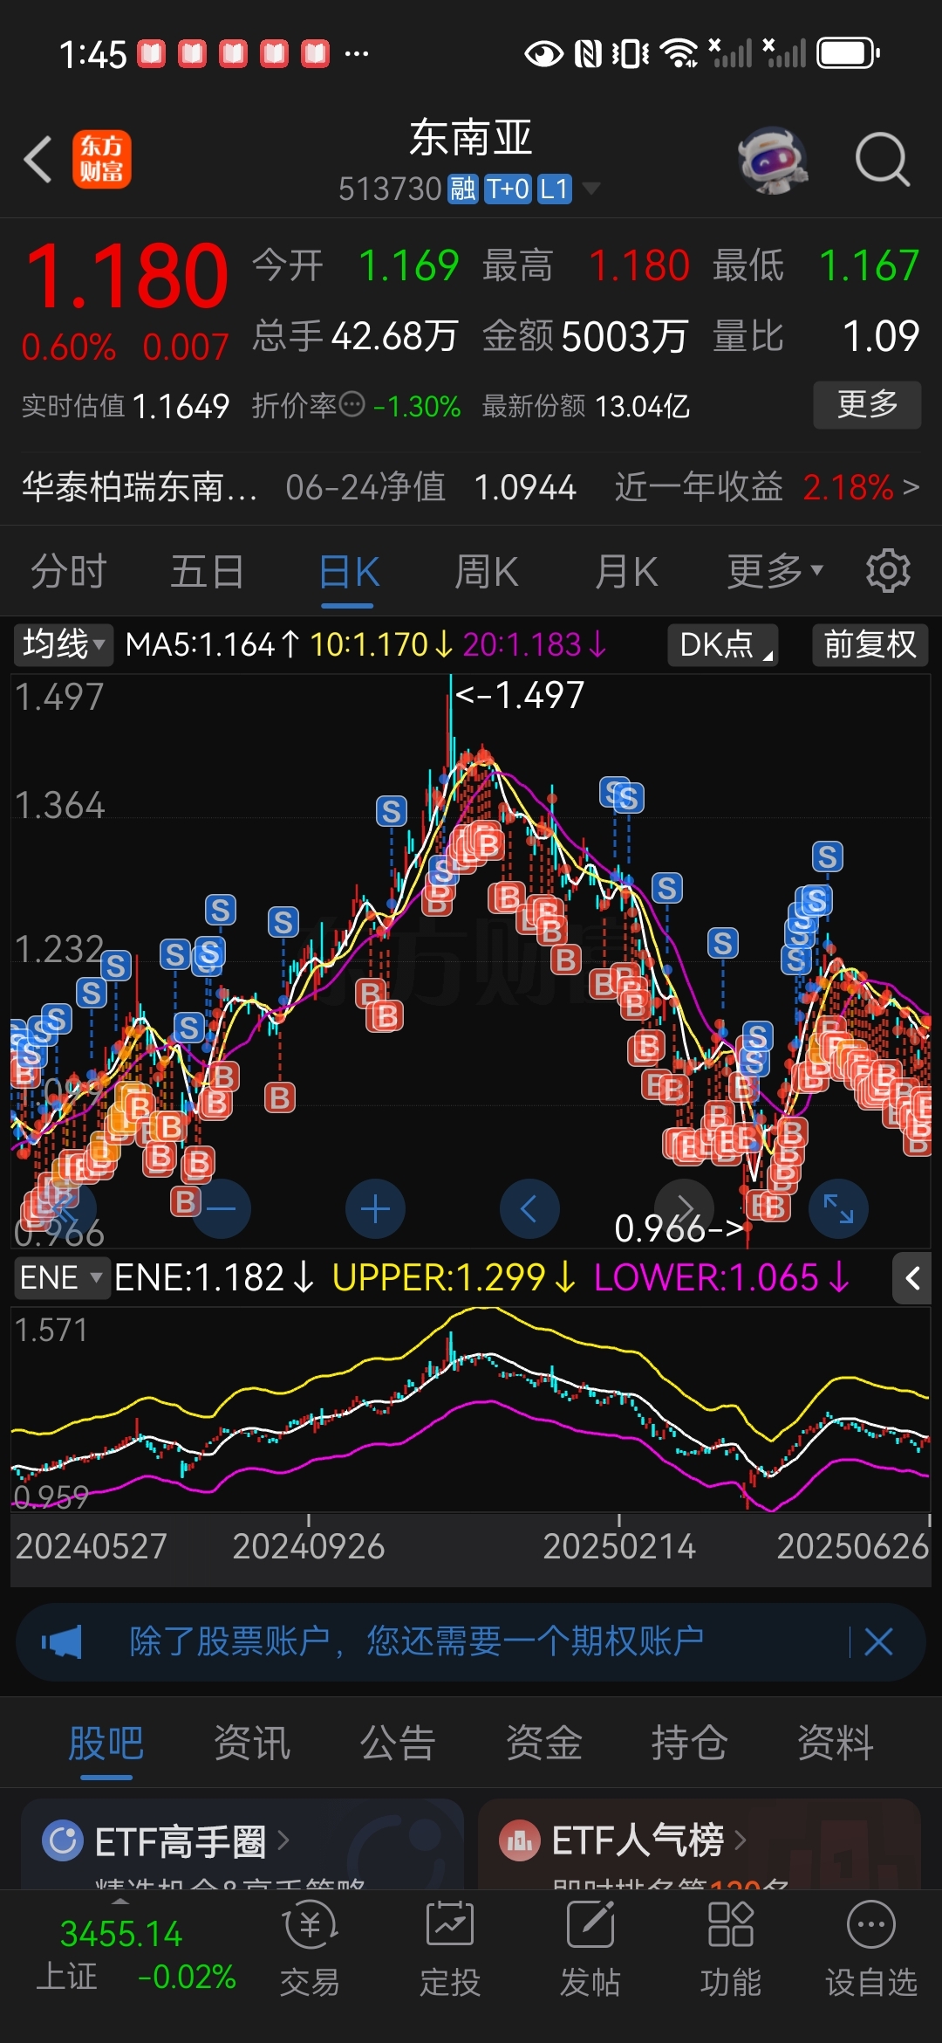Tap the ETF人气榜 chart icon
The height and width of the screenshot is (2043, 942).
click(520, 1840)
